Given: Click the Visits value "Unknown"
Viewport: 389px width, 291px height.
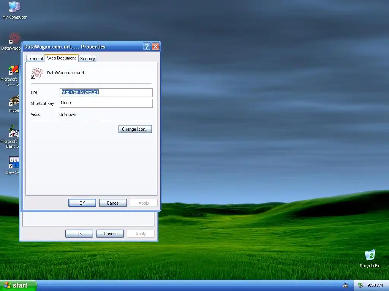Looking at the screenshot, I should click(x=68, y=114).
